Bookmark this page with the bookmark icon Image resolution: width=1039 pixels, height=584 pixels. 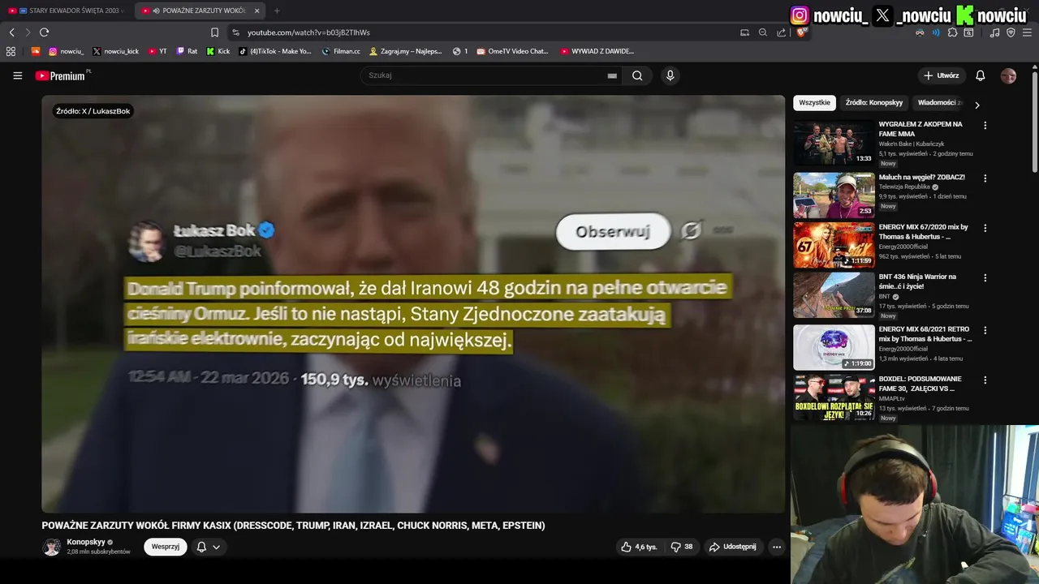(x=214, y=32)
